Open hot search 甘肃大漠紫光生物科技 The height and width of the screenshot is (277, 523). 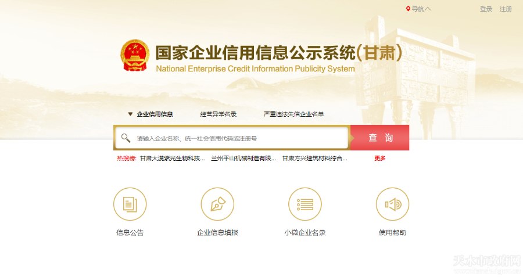pyautogui.click(x=172, y=159)
